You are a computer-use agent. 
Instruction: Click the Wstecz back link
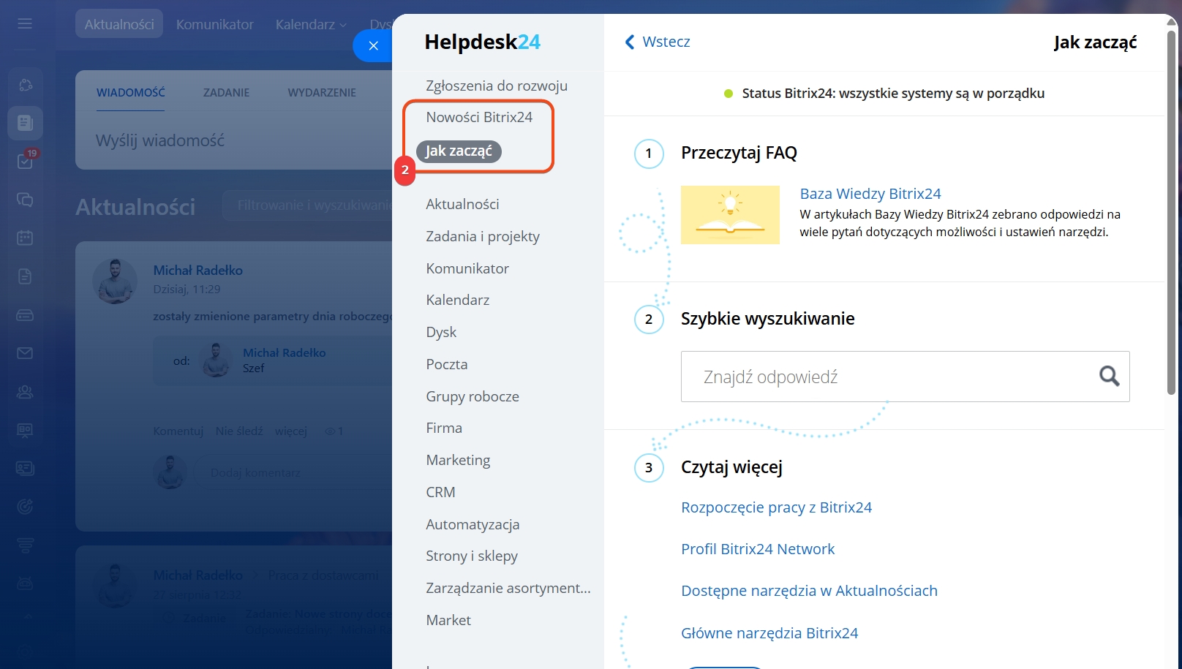pos(666,42)
